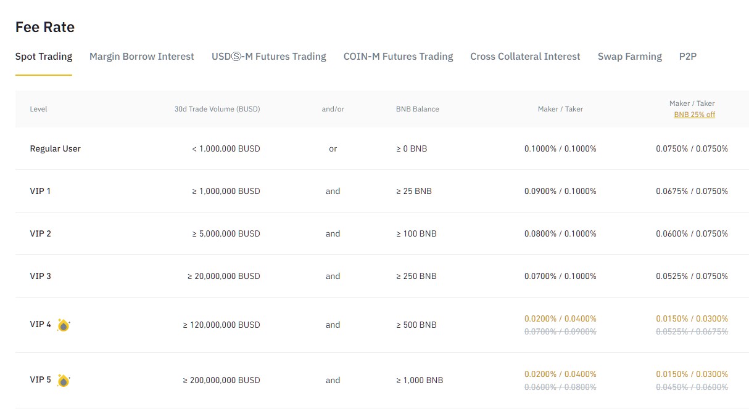Image resolution: width=749 pixels, height=409 pixels.
Task: Click the '0.0700% / 0.1000%' fee cell
Action: tap(560, 276)
